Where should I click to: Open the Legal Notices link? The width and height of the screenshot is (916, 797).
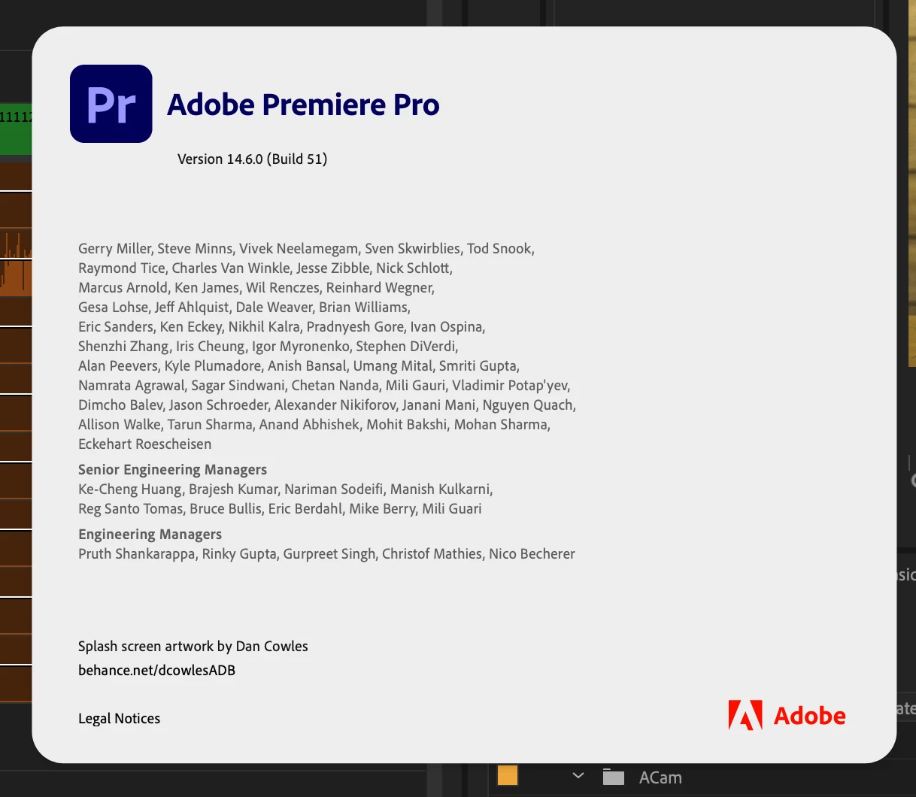tap(119, 718)
